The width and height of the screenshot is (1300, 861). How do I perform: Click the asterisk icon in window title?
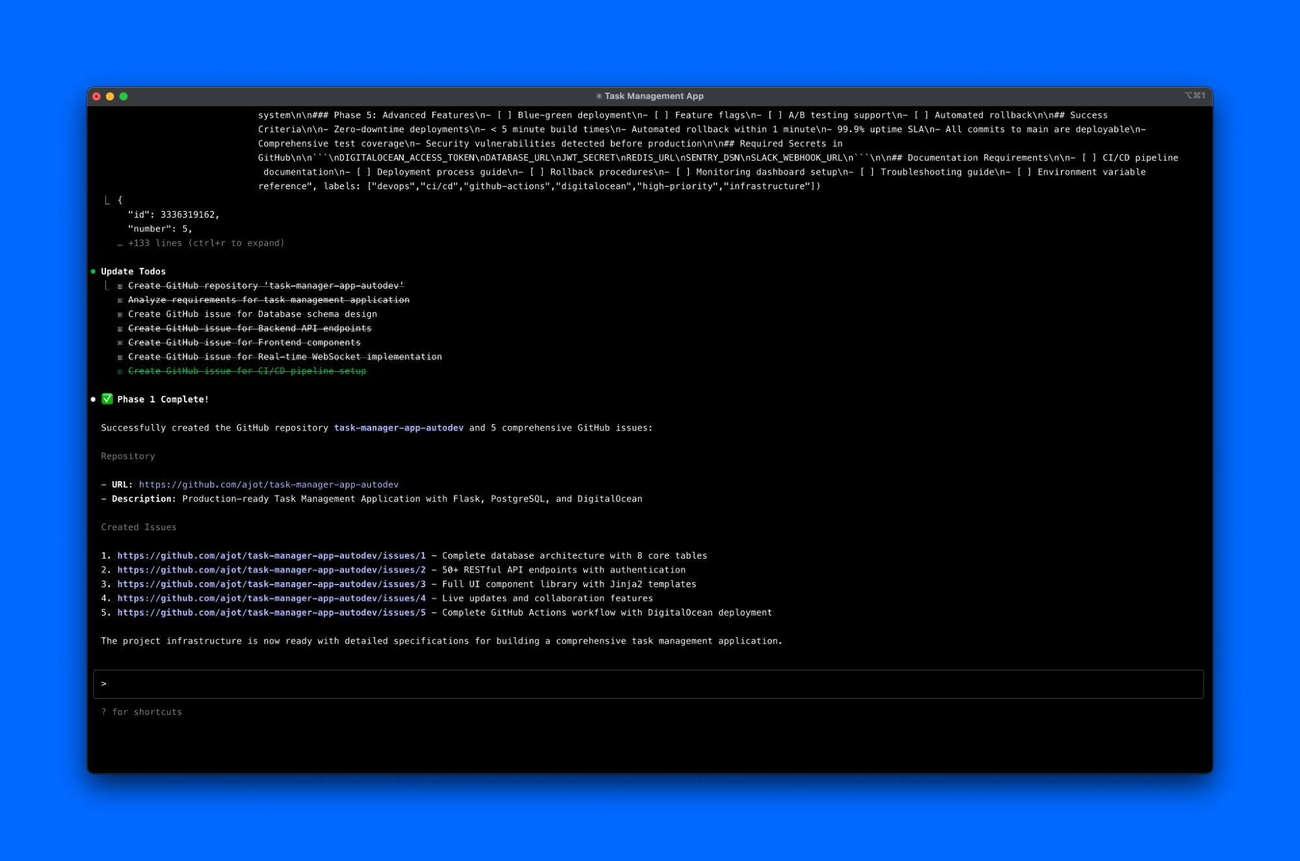(598, 96)
